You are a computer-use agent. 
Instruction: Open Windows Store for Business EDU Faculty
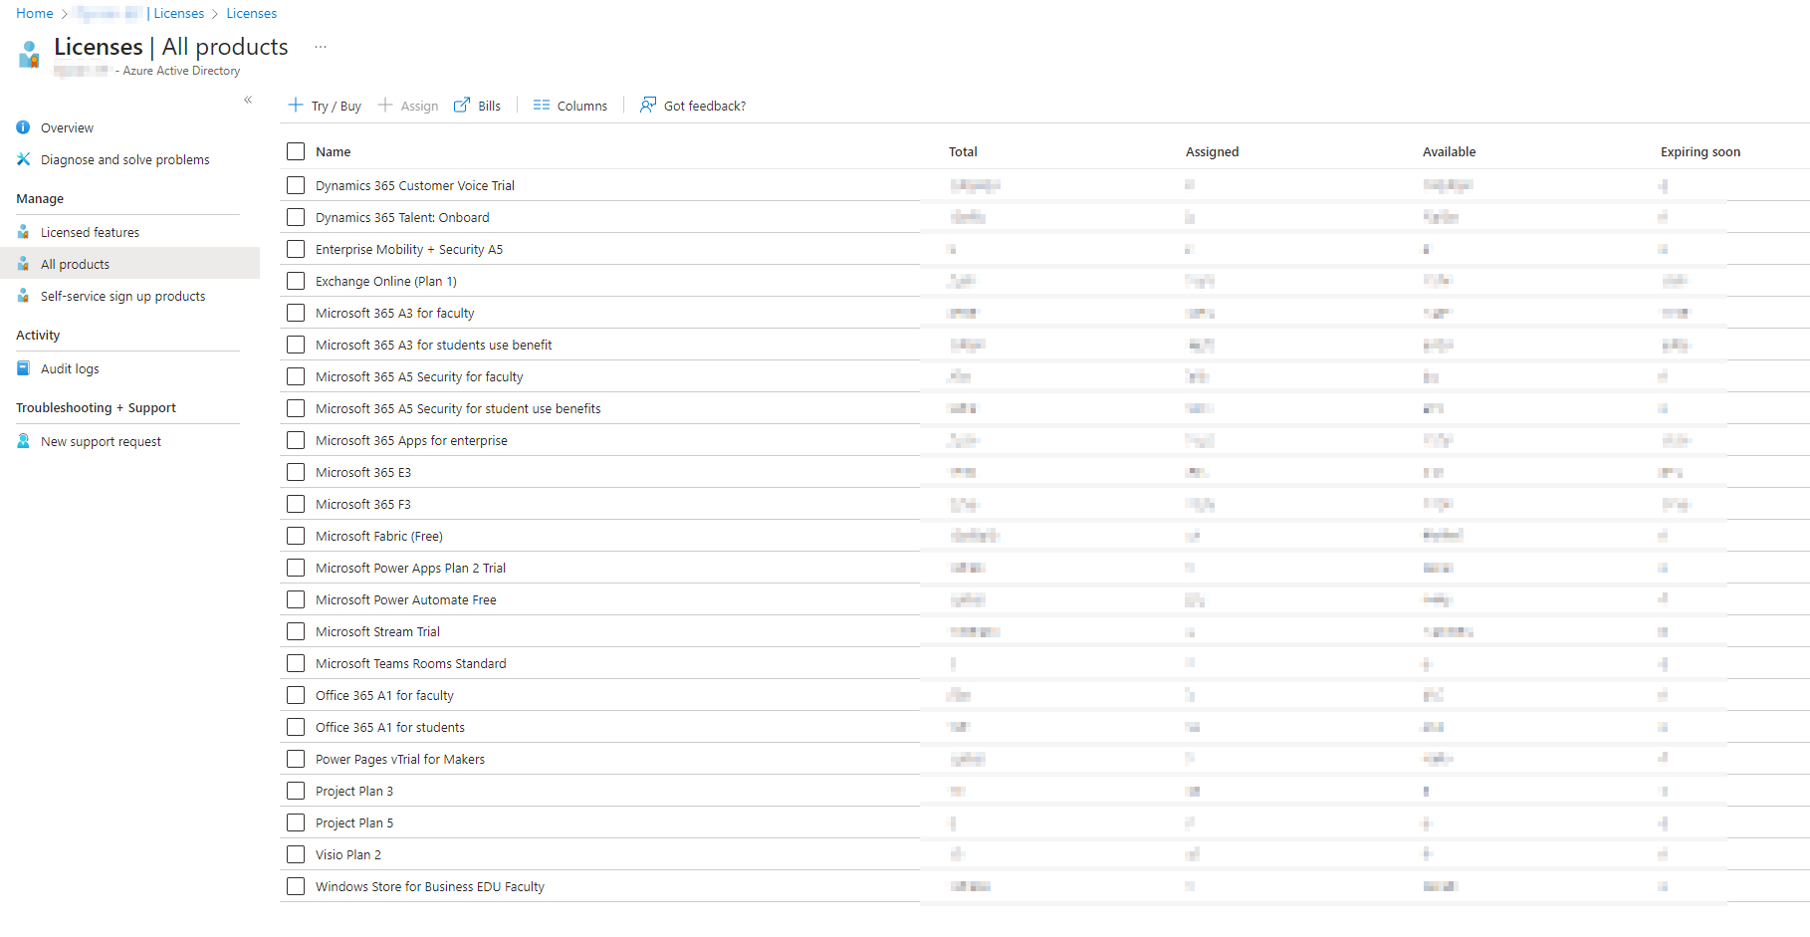pos(430,886)
